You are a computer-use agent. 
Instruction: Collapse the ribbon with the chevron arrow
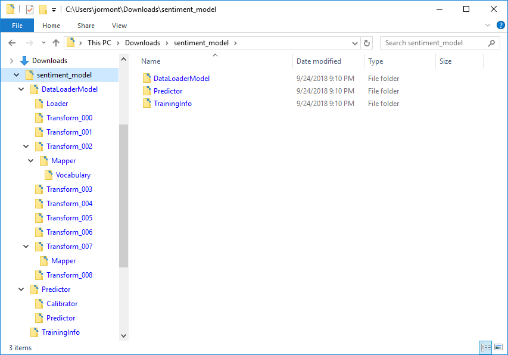click(x=487, y=25)
